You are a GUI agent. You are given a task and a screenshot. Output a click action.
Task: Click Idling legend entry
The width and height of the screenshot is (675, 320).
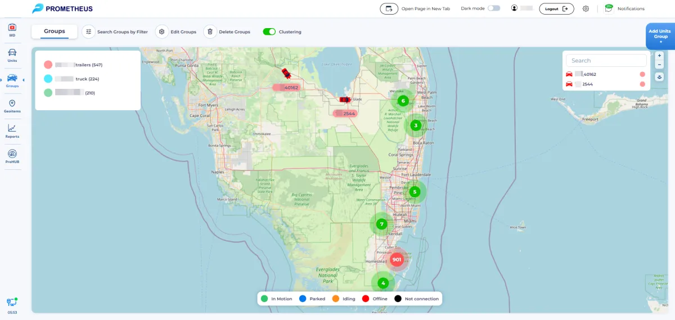point(344,299)
